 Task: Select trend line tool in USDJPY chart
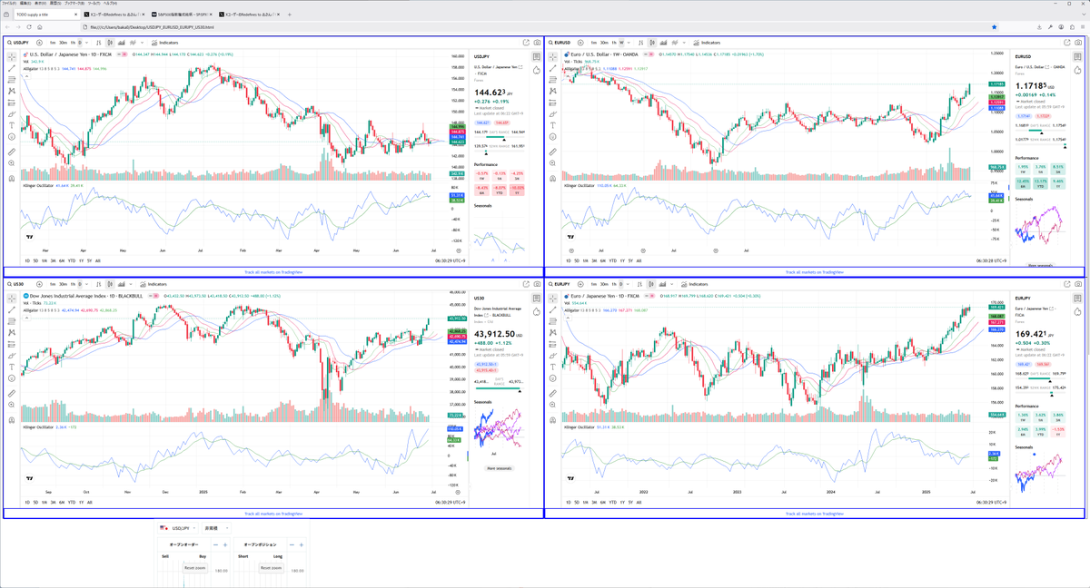12,68
